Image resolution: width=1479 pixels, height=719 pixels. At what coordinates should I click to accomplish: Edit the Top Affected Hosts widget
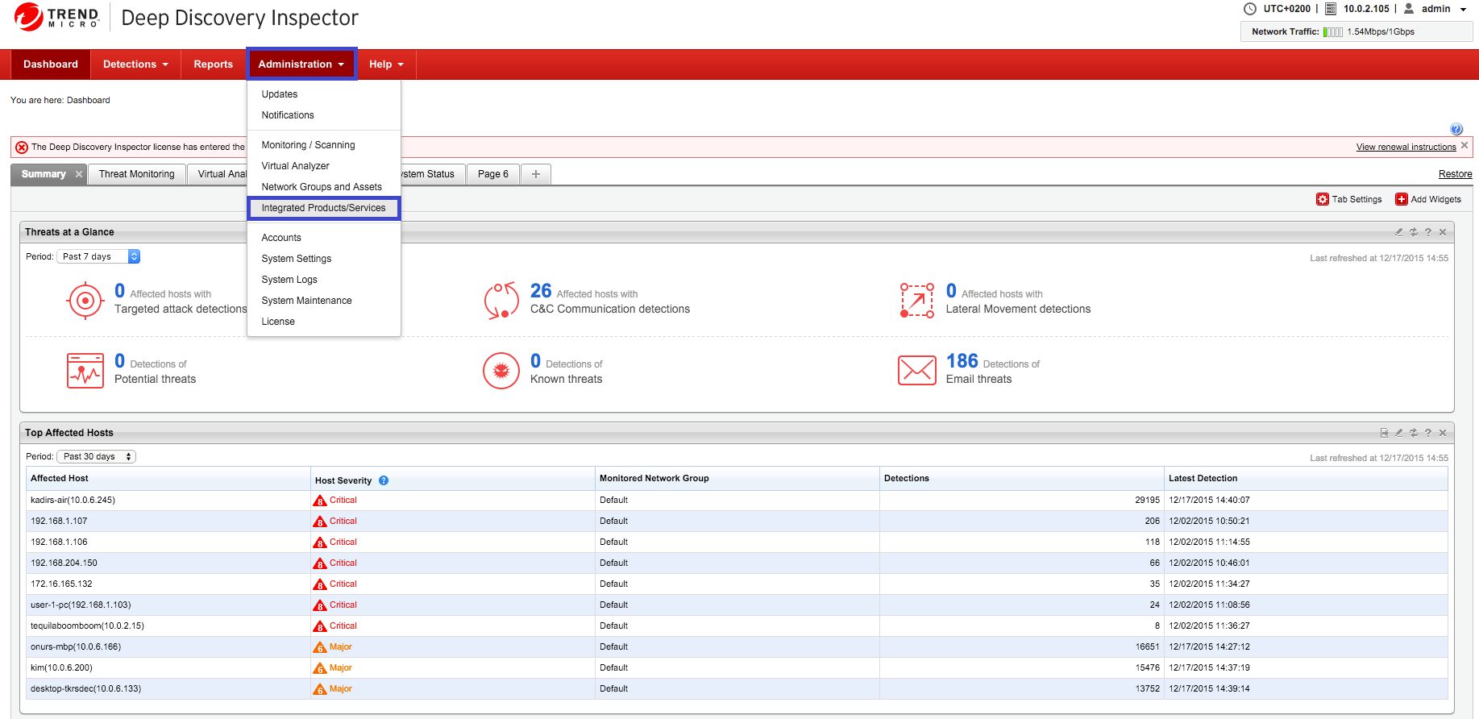[x=1399, y=433]
